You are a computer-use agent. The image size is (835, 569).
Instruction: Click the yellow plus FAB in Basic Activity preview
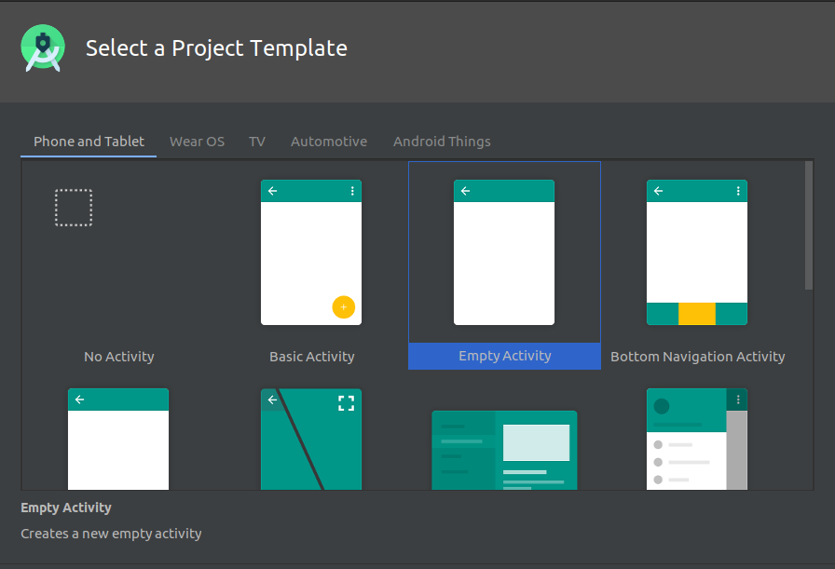point(344,306)
